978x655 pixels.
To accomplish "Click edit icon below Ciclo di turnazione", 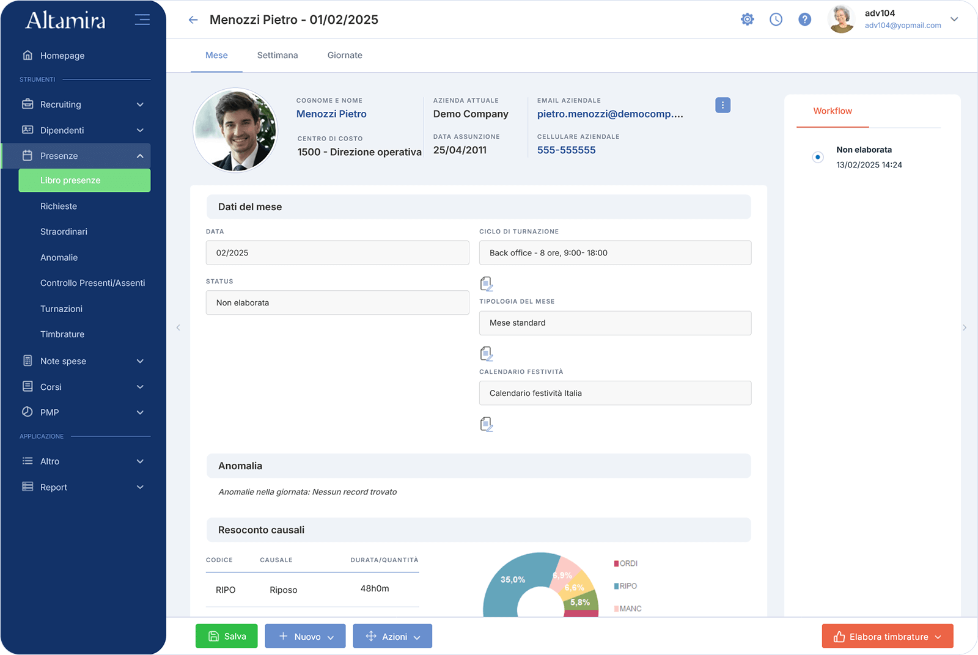I will coord(487,284).
